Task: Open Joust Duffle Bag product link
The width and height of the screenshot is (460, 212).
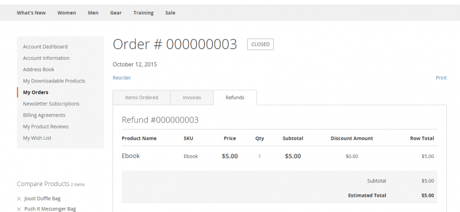Action: coord(42,199)
